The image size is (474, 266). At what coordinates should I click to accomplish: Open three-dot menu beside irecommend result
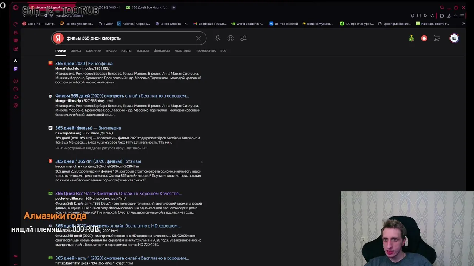click(202, 161)
